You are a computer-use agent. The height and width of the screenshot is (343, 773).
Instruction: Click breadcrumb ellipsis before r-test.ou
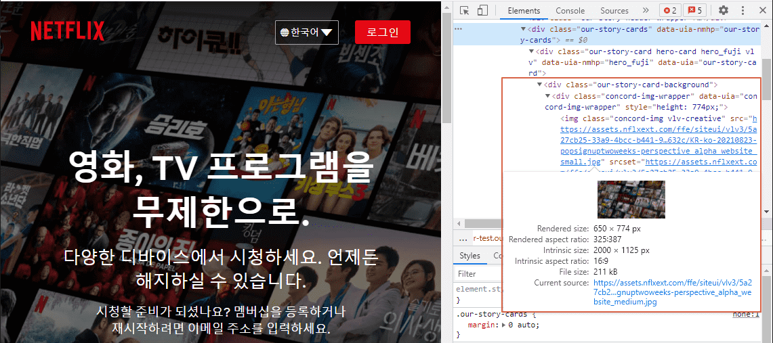click(463, 238)
